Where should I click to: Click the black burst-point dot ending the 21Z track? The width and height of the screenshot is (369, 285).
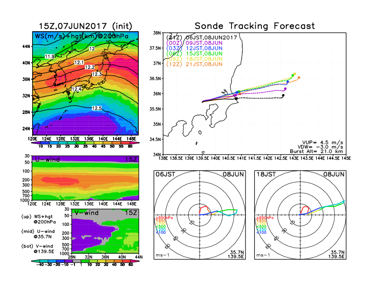pos(283,95)
